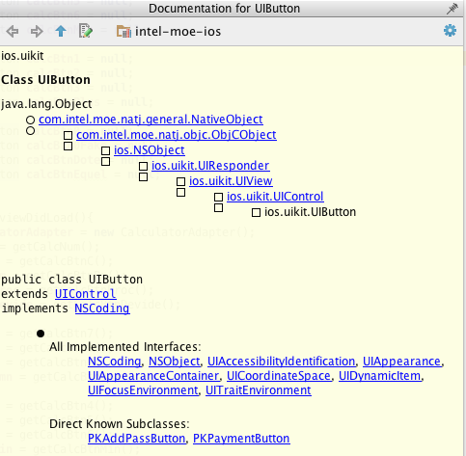Follow the UITraitEnvironment interface link
Image resolution: width=466 pixels, height=456 pixels.
click(x=259, y=390)
